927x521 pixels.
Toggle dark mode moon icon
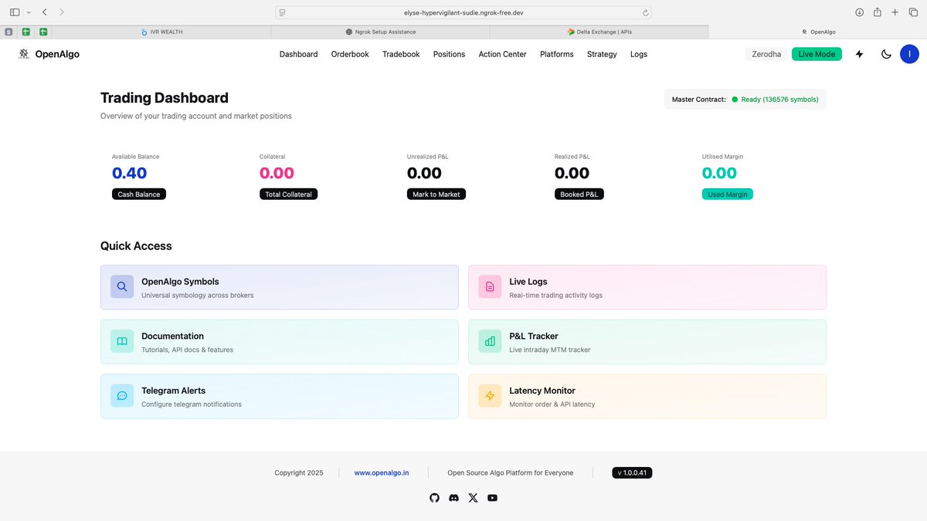coord(886,54)
